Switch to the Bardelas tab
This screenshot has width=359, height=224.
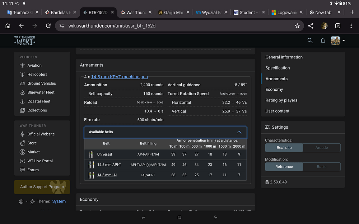(58, 12)
